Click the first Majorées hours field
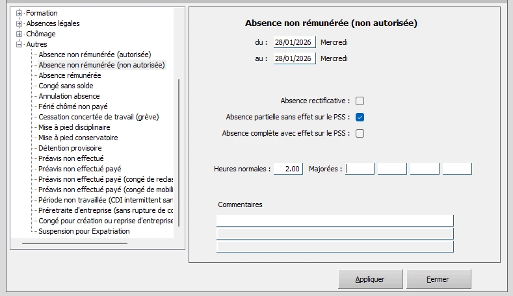 point(360,169)
